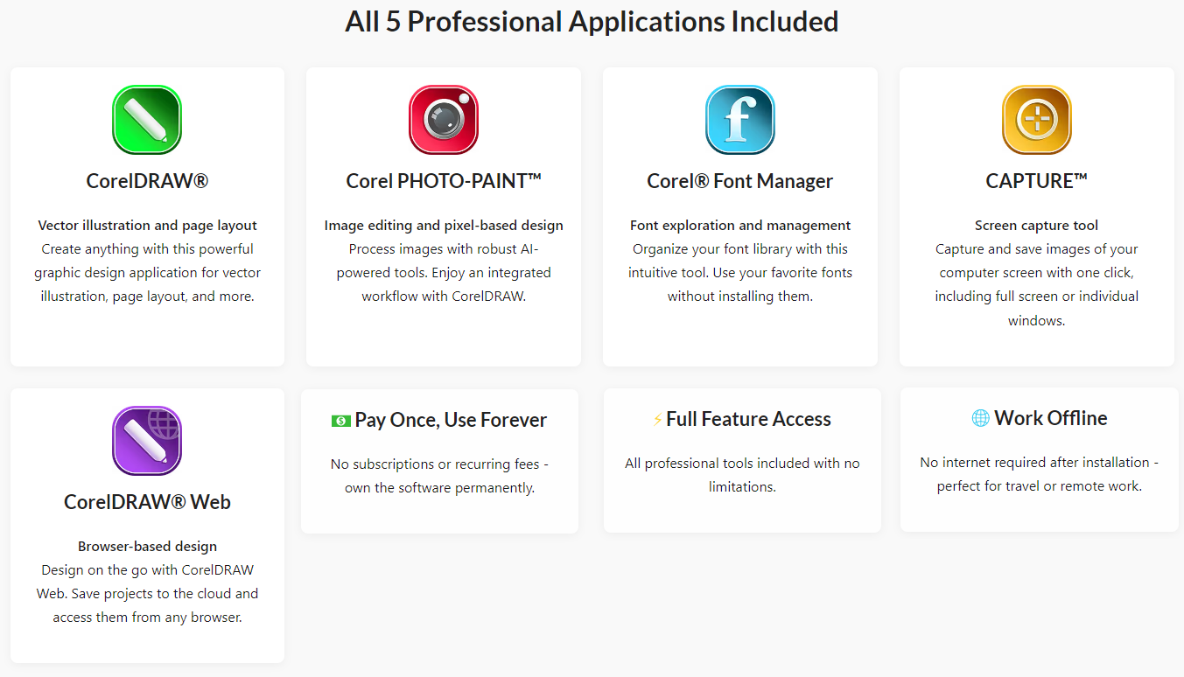
Task: Click the red Corel PHOTO-PAINT camera icon
Action: click(444, 120)
